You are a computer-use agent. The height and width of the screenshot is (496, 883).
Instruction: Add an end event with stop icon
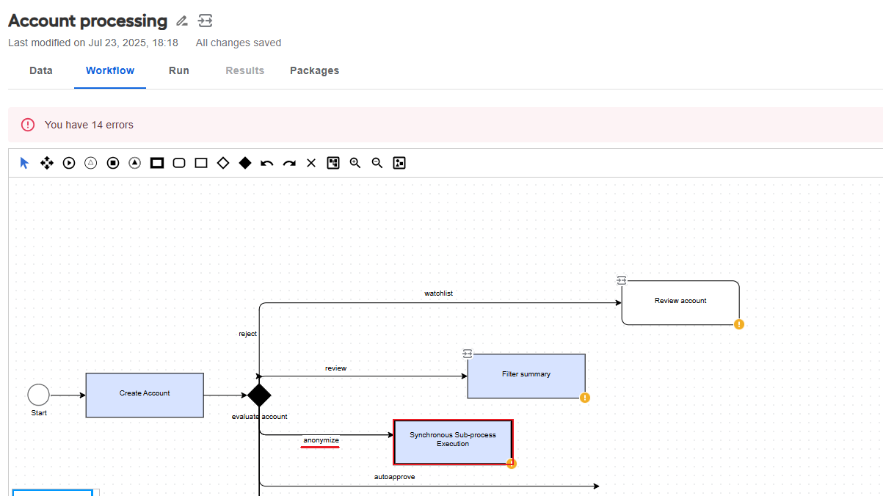(113, 163)
